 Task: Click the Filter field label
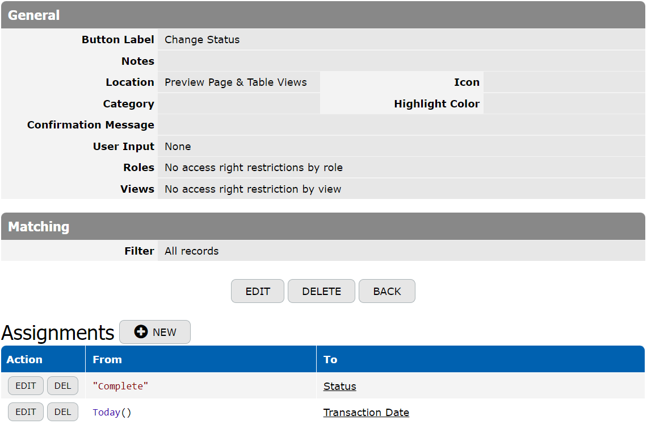point(140,251)
